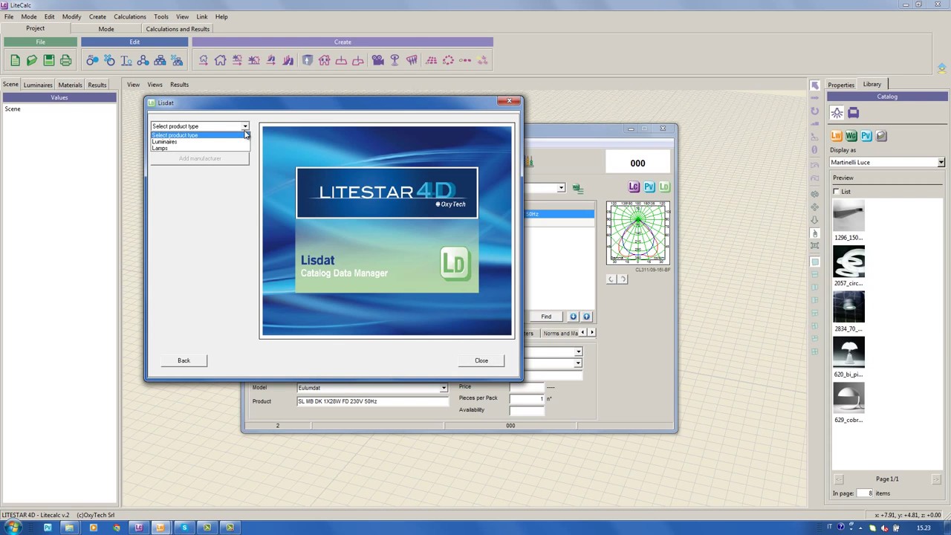
Task: Click the Norms and Ma... tab in back window
Action: point(560,333)
